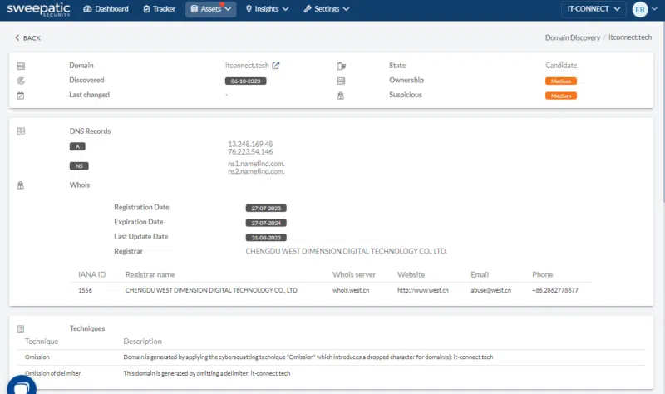Click IP address 13.248.169.48
The height and width of the screenshot is (394, 665).
[250, 144]
